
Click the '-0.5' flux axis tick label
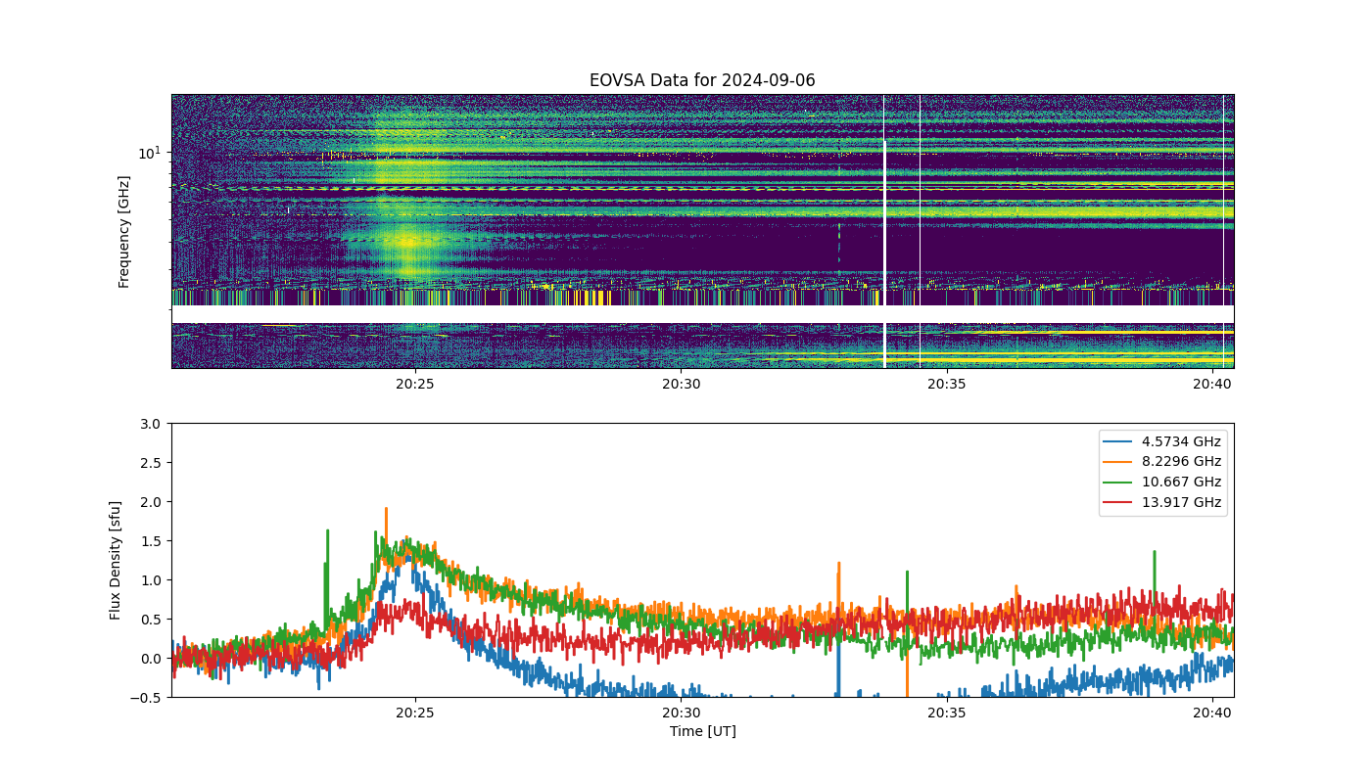pyautogui.click(x=146, y=698)
